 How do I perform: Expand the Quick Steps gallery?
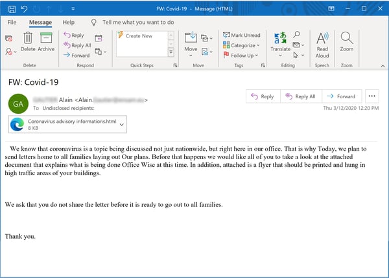pos(171,52)
